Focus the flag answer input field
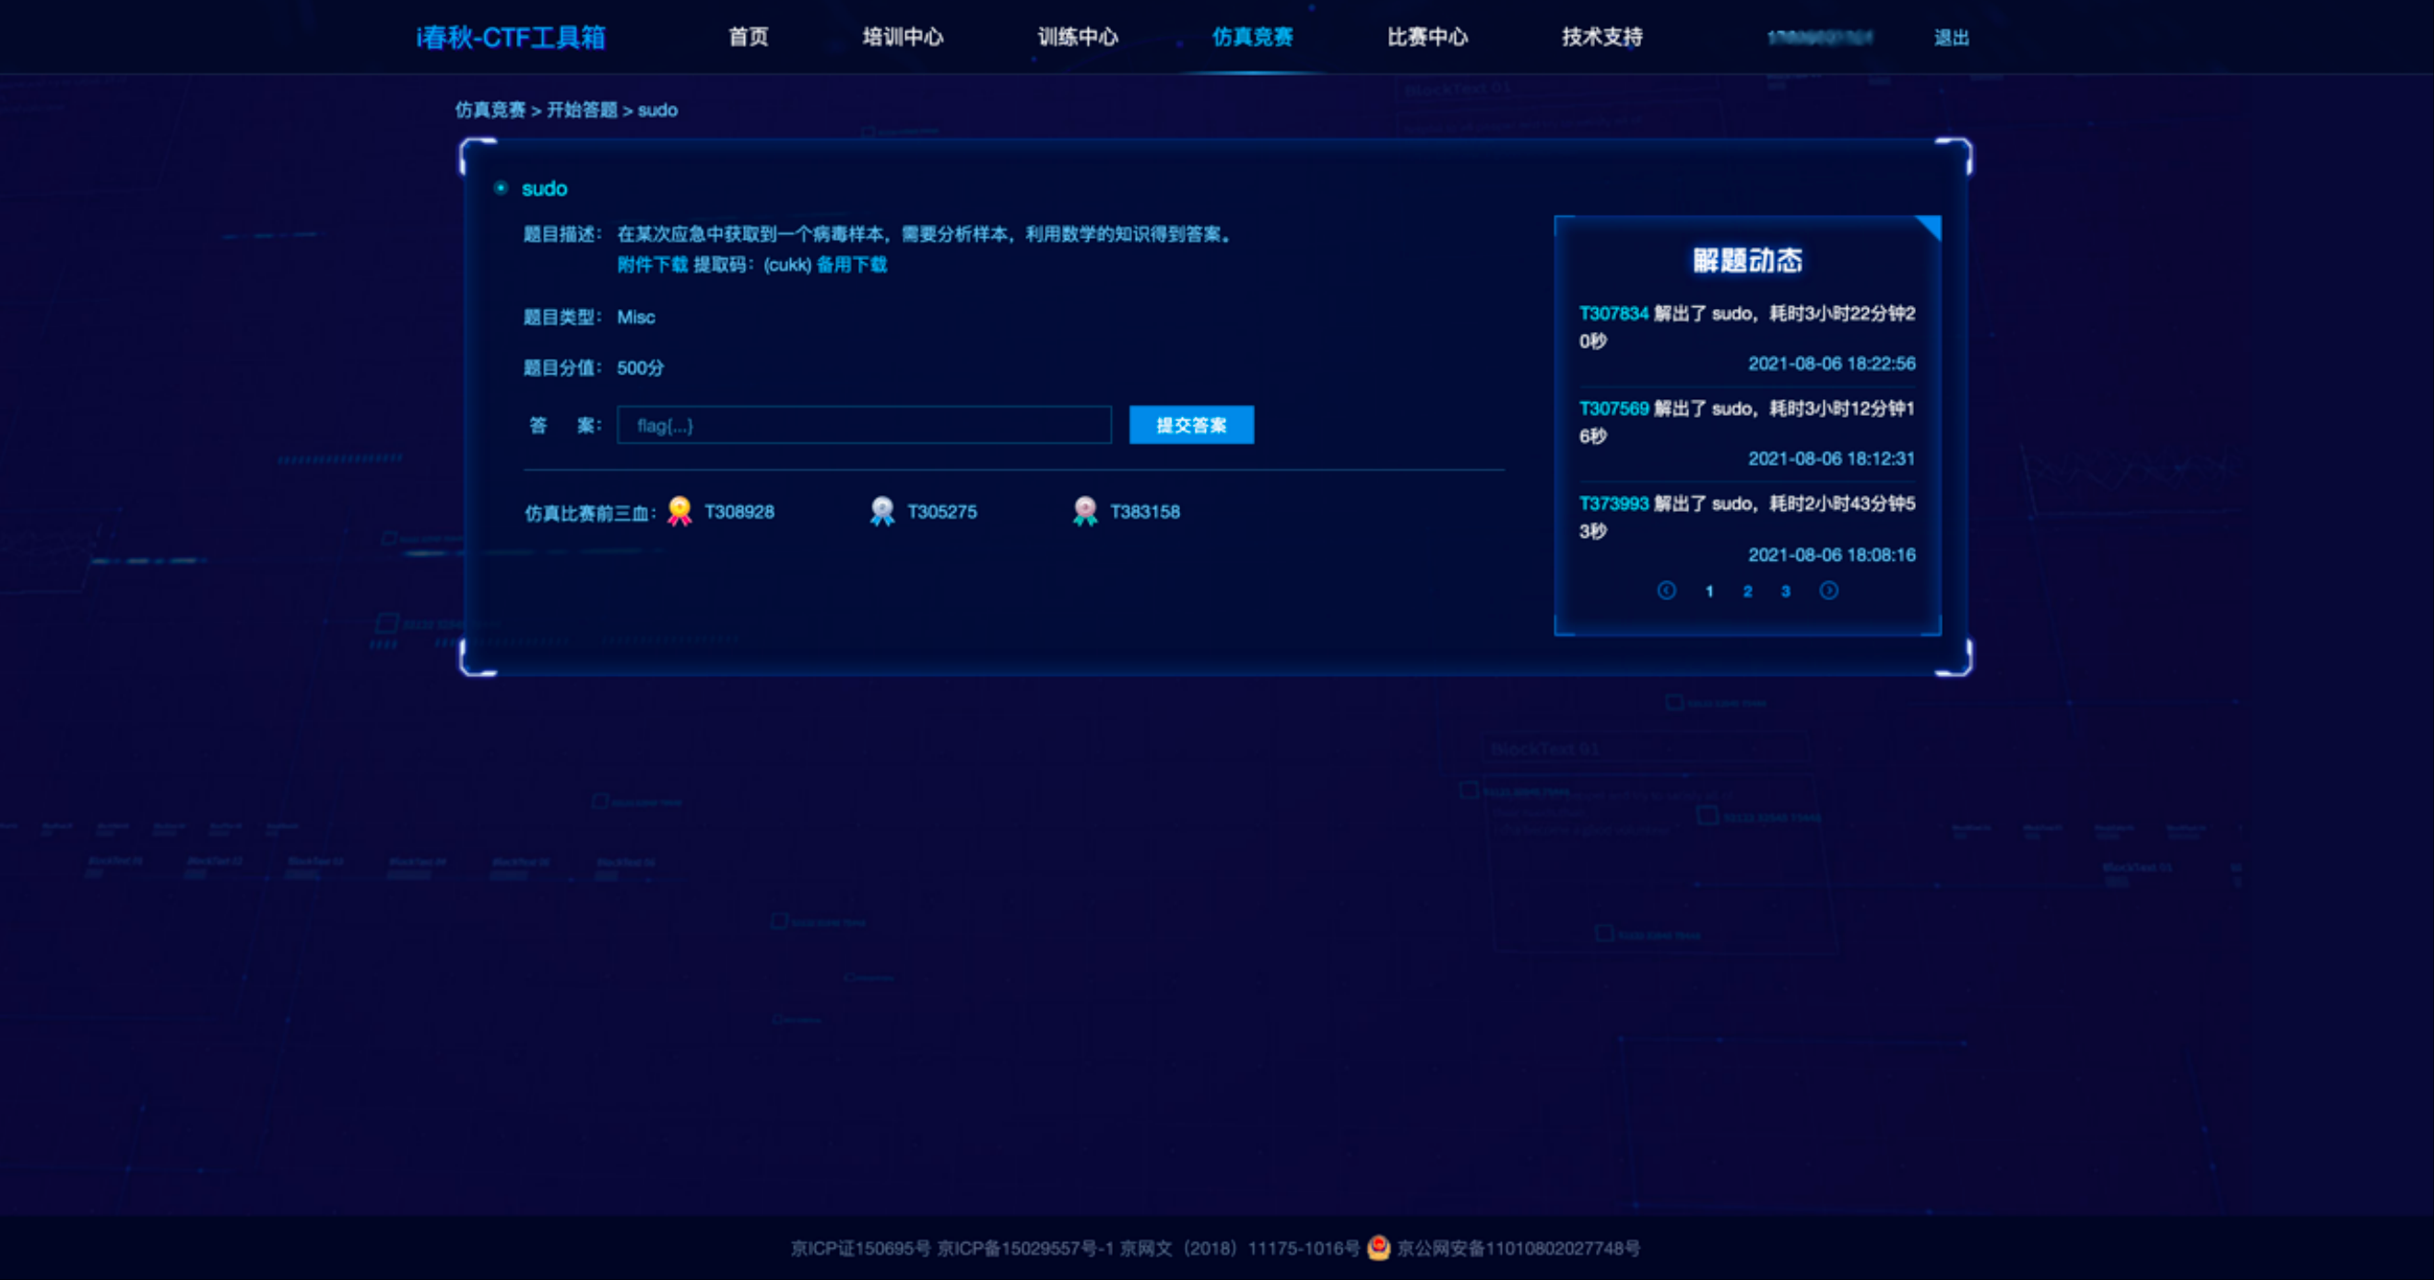The height and width of the screenshot is (1280, 2434). coord(864,425)
